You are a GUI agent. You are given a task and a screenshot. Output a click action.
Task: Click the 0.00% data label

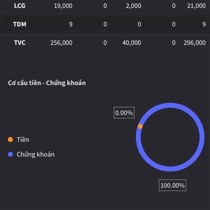124,113
